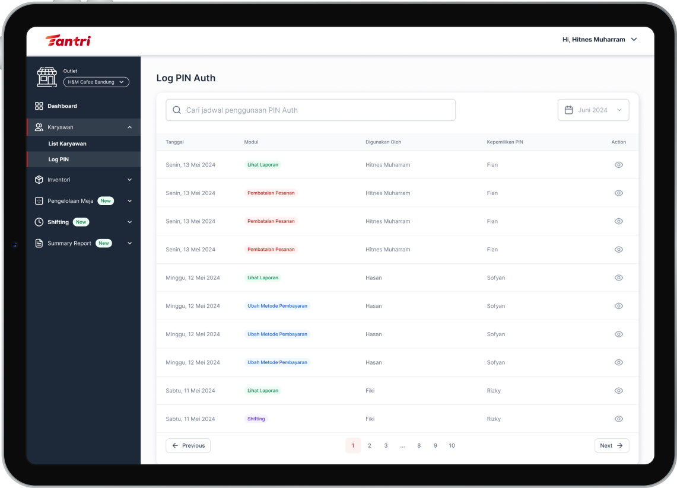The height and width of the screenshot is (488, 677).
Task: Expand the Shifting menu chevron
Action: click(129, 222)
